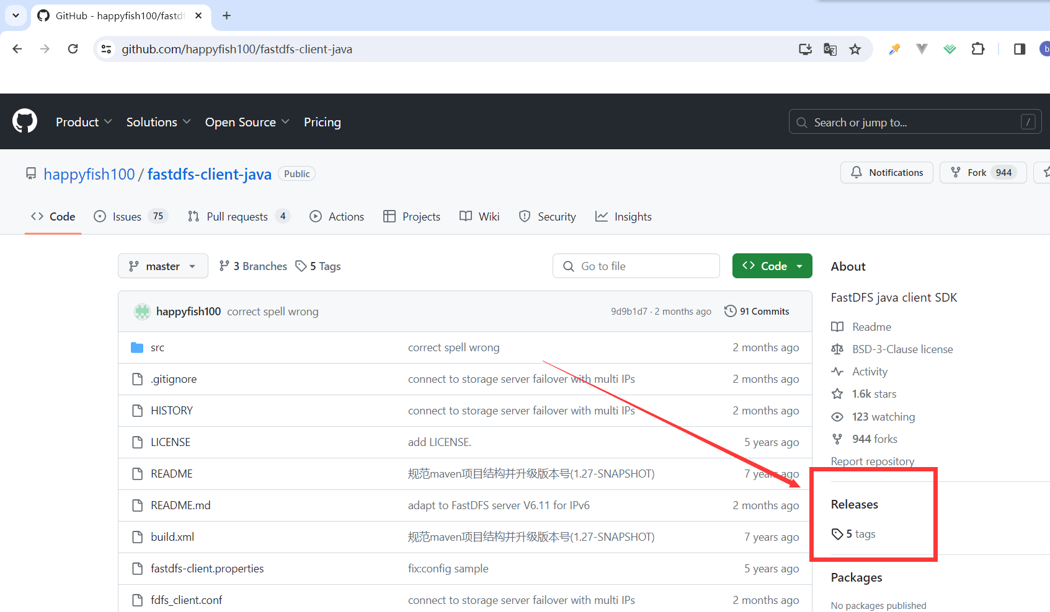Click the translate page icon
Screen dimensions: 1050x612
[830, 50]
